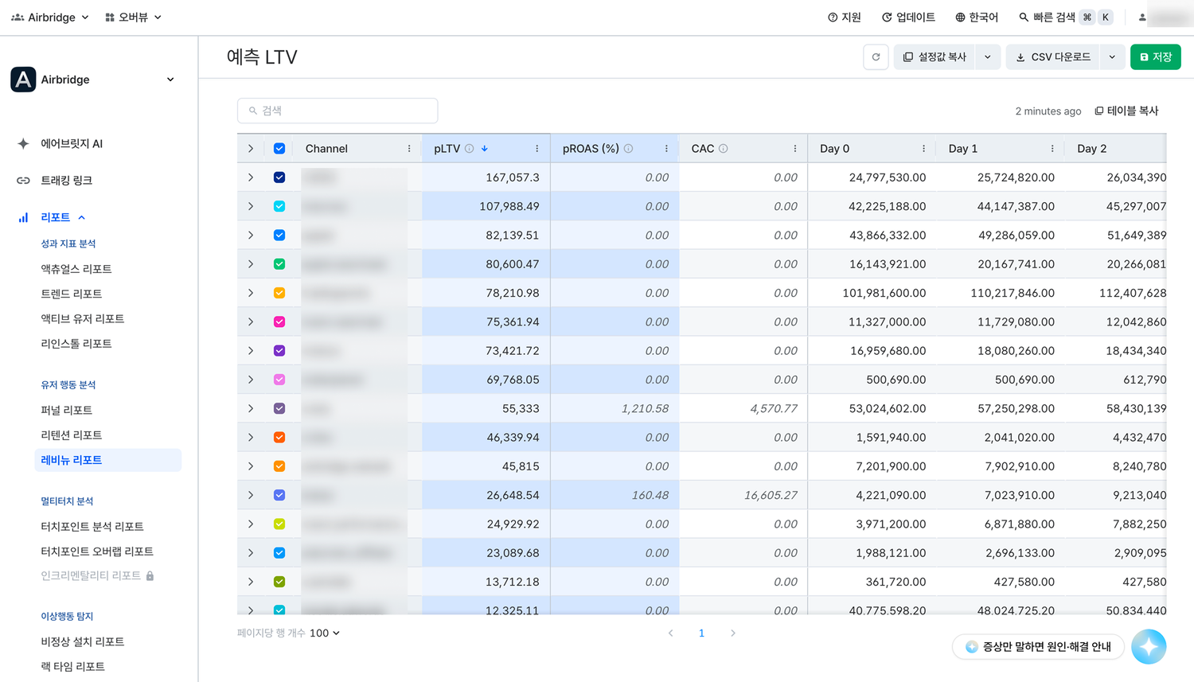Open 터치포인트 분석 리포트 in sidebar
The width and height of the screenshot is (1194, 682).
pos(92,527)
